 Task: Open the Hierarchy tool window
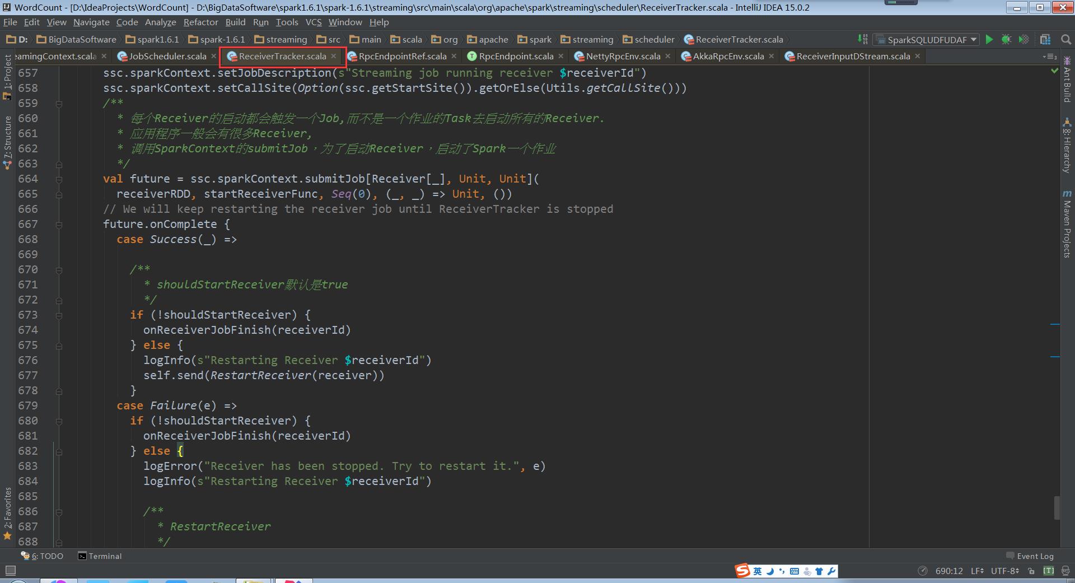(1067, 146)
